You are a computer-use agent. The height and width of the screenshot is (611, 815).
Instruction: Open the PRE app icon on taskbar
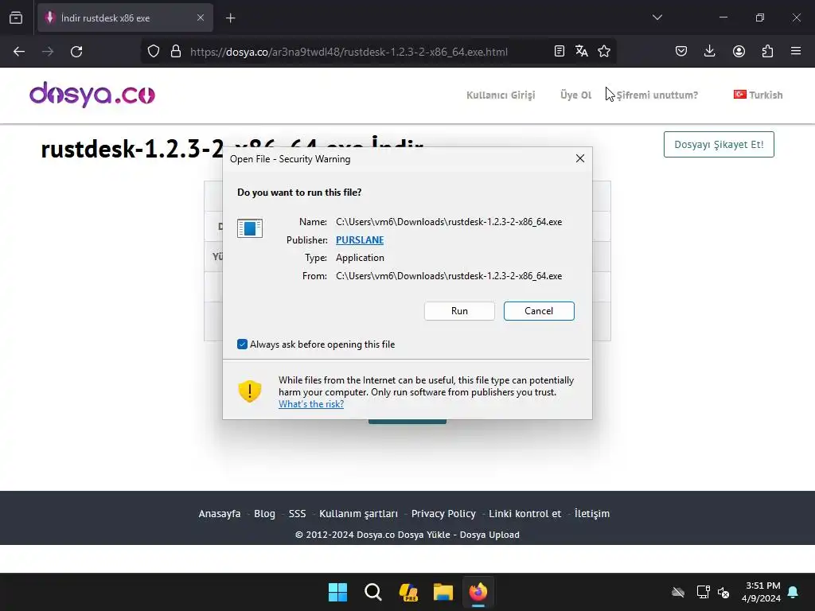[x=408, y=592]
